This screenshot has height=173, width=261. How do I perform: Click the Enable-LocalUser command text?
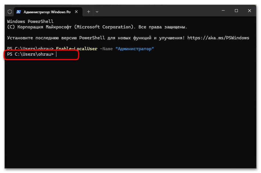click(x=77, y=49)
